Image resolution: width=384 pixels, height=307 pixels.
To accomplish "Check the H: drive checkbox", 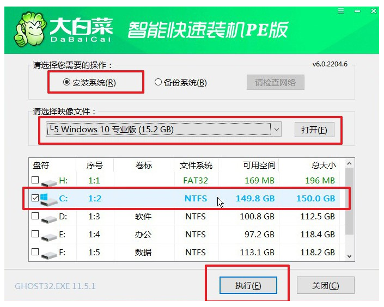I will 35,180.
